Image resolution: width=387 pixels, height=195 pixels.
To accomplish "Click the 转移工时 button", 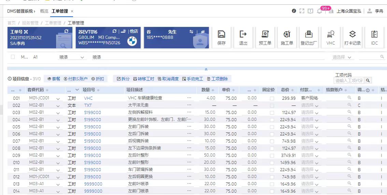I will (144, 79).
